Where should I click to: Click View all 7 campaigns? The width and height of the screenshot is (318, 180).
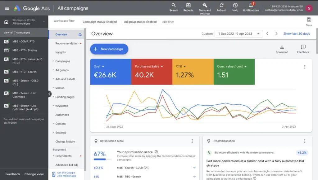click(17, 33)
